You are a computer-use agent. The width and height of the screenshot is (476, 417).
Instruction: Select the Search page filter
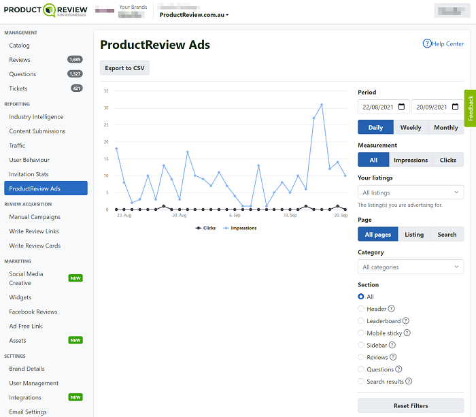[x=447, y=234]
